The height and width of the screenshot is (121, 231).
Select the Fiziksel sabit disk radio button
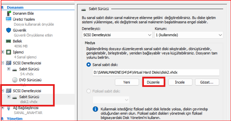click(x=89, y=91)
